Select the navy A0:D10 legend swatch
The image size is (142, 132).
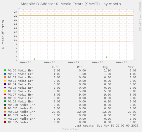coord(5,105)
